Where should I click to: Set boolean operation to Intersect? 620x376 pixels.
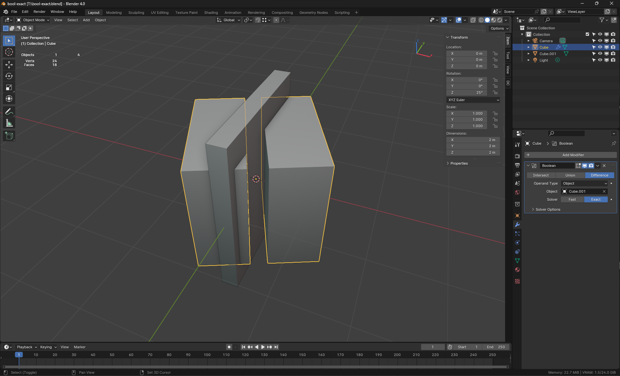[541, 175]
